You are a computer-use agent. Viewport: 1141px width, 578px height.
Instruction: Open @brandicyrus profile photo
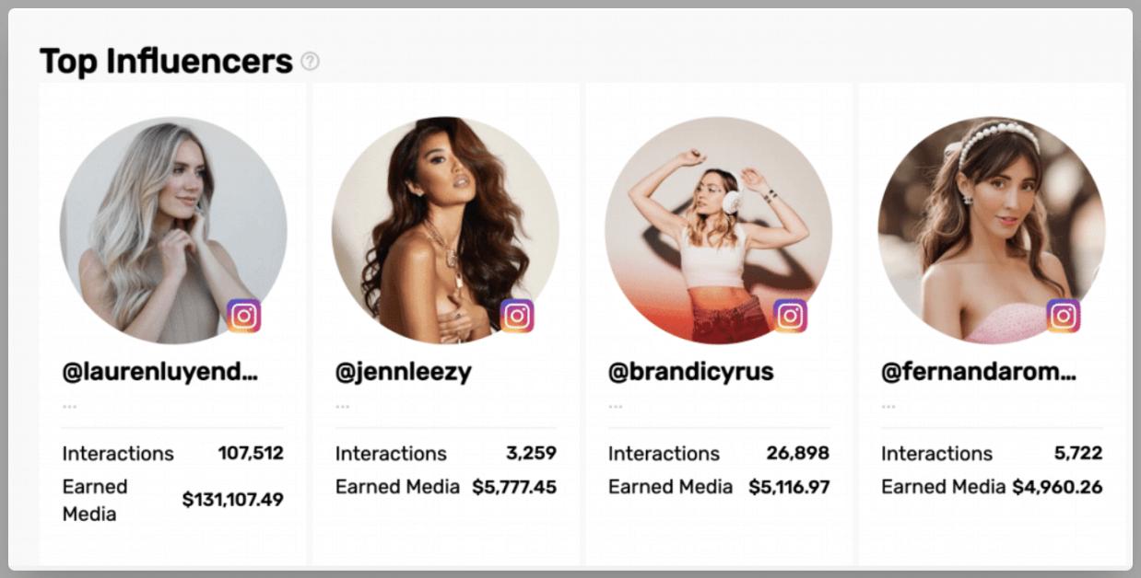click(x=718, y=230)
